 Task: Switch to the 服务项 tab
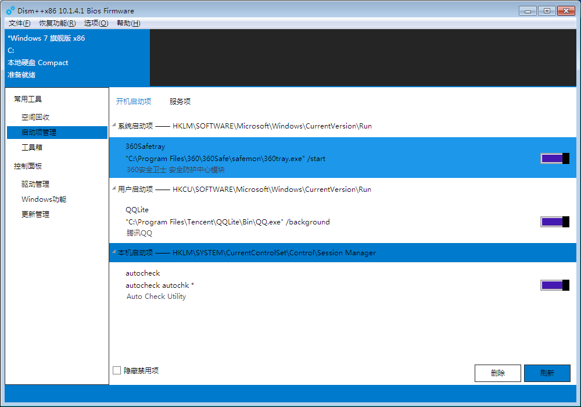point(180,102)
